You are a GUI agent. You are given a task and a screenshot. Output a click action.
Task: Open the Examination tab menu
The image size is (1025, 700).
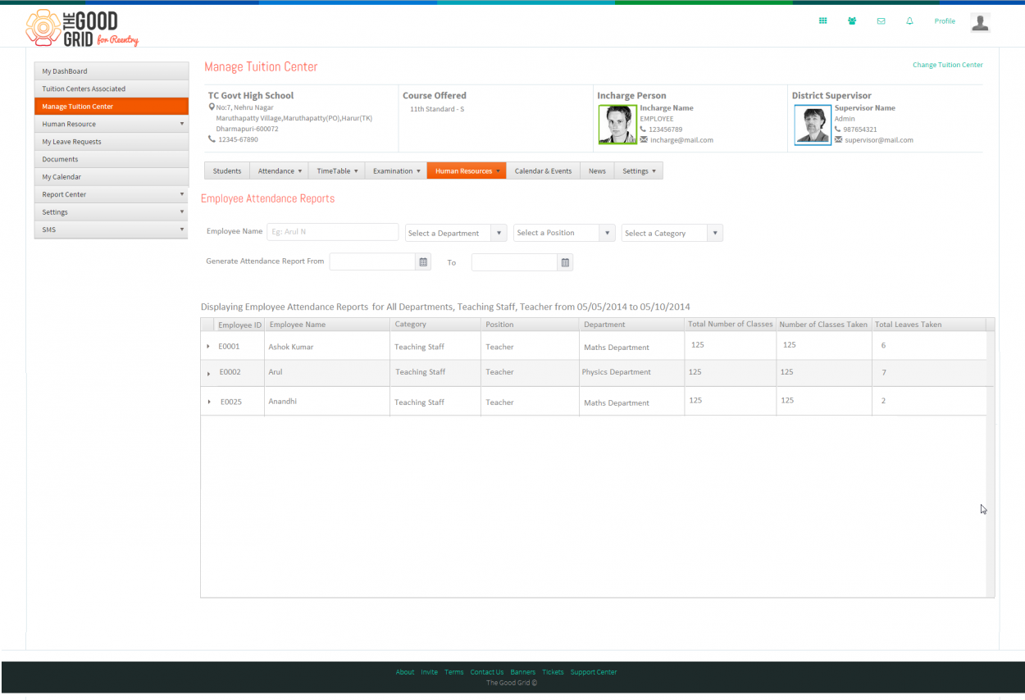(x=396, y=170)
